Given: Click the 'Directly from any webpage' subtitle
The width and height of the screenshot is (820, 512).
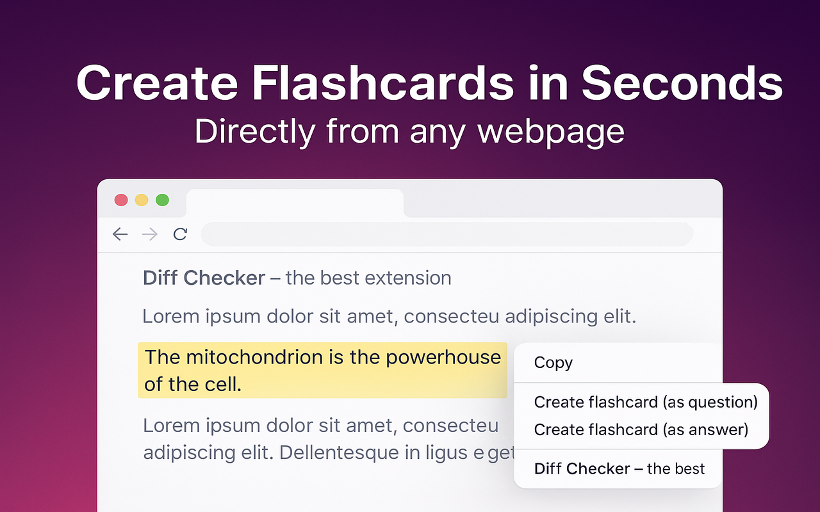Looking at the screenshot, I should (410, 131).
